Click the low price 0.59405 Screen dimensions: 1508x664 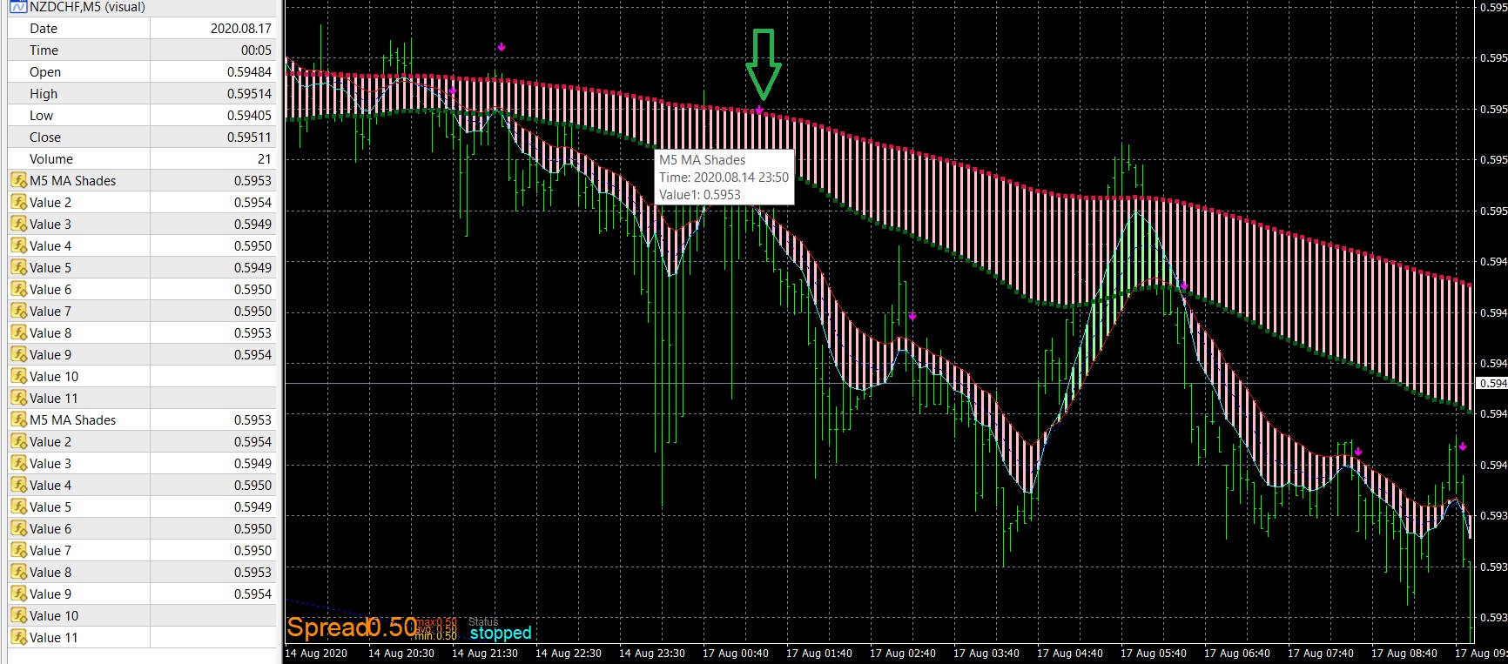[x=250, y=116]
